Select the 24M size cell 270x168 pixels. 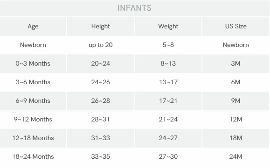coord(236,157)
